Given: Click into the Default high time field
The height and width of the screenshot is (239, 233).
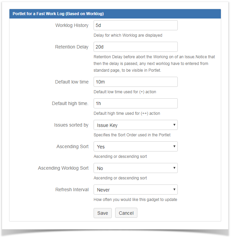Looking at the screenshot, I should pos(135,103).
